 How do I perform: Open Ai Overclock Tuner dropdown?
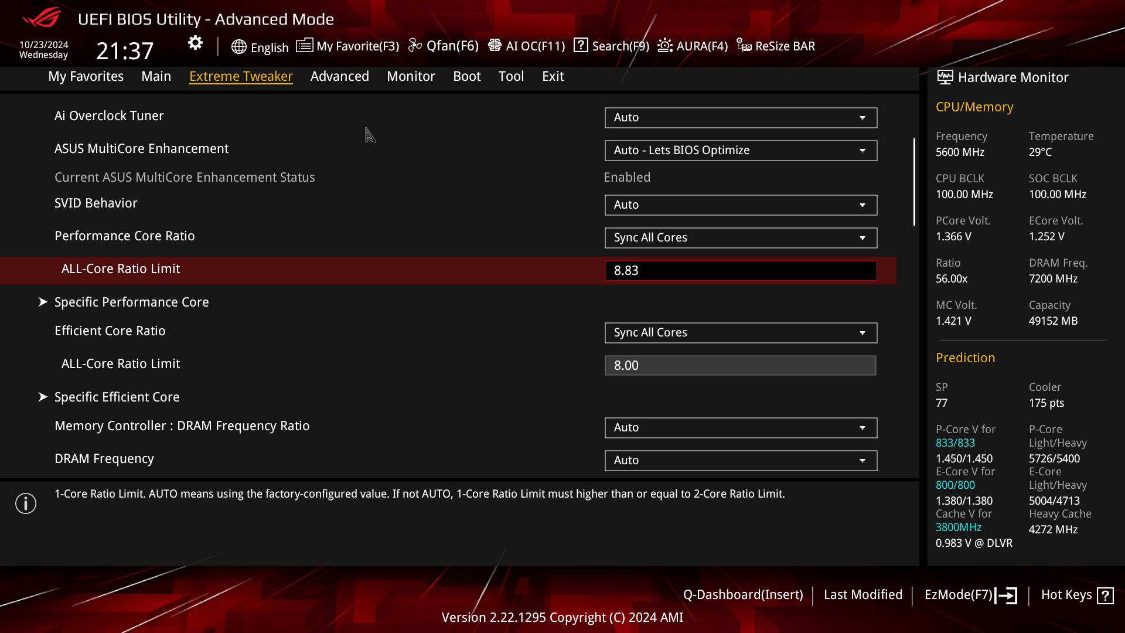click(741, 118)
